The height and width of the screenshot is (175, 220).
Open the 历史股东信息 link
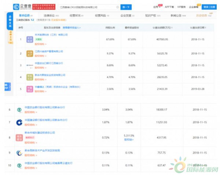click(59, 20)
